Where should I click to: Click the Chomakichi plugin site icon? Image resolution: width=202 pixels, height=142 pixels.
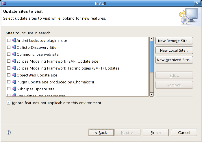click(x=14, y=82)
